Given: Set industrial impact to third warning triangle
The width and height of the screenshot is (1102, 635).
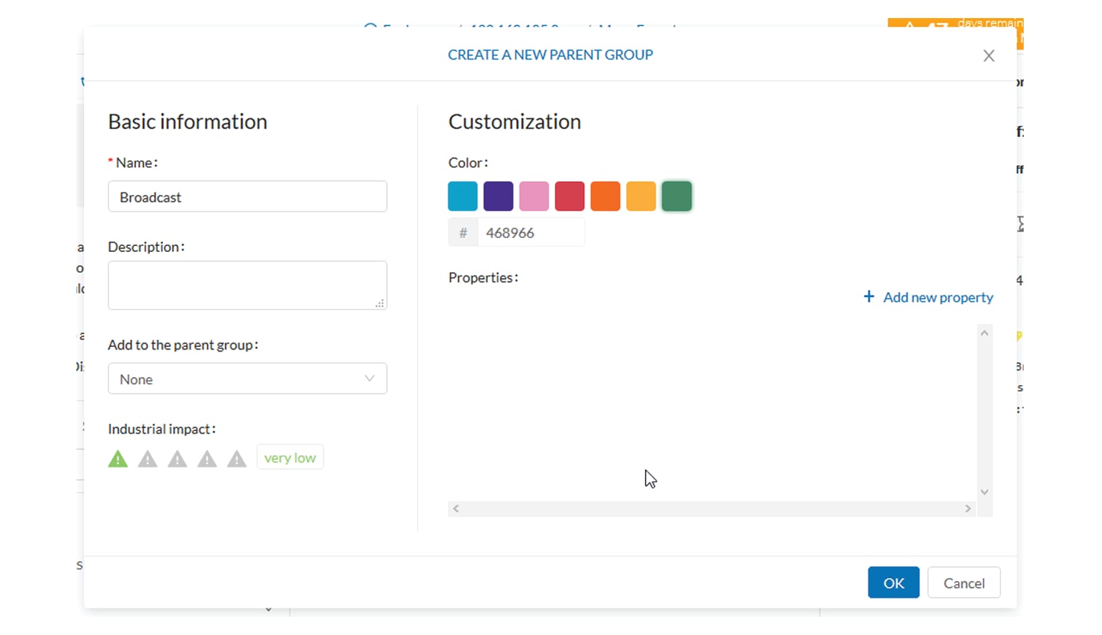Looking at the screenshot, I should [177, 459].
